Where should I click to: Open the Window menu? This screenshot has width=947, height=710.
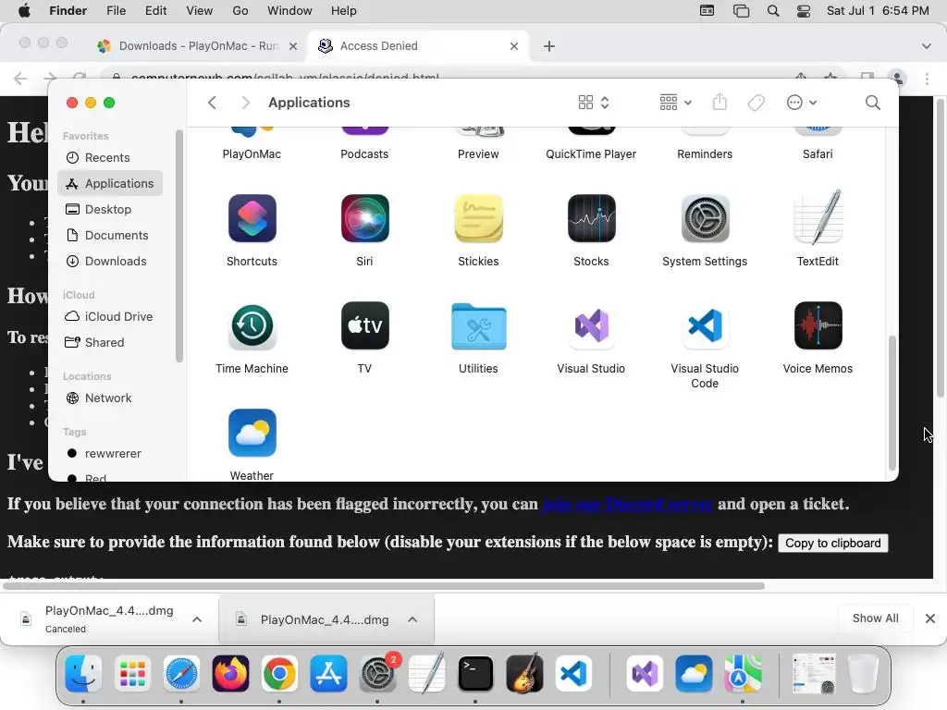tap(289, 11)
